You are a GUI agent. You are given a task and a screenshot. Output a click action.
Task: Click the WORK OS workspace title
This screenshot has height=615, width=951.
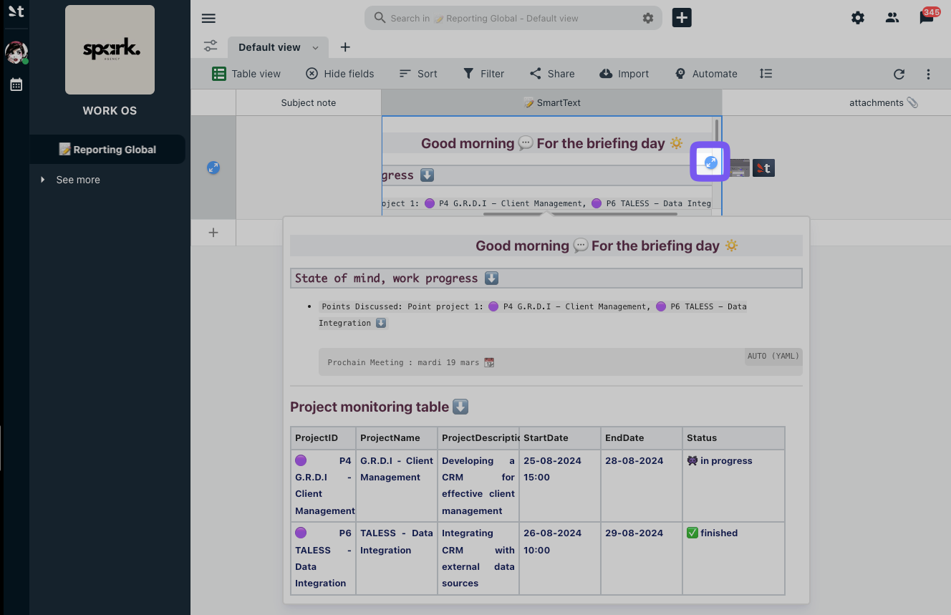[110, 111]
